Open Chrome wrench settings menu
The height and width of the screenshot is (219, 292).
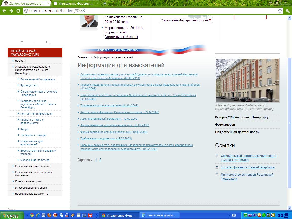click(x=287, y=11)
